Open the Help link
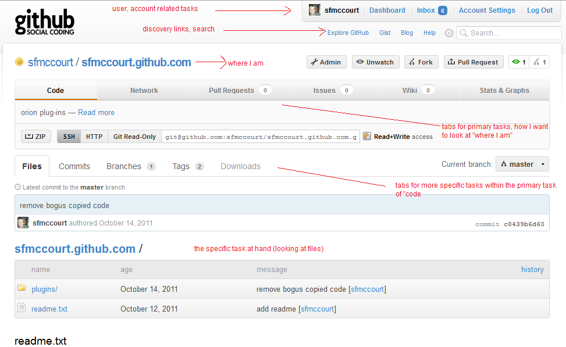The image size is (566, 347). [429, 33]
